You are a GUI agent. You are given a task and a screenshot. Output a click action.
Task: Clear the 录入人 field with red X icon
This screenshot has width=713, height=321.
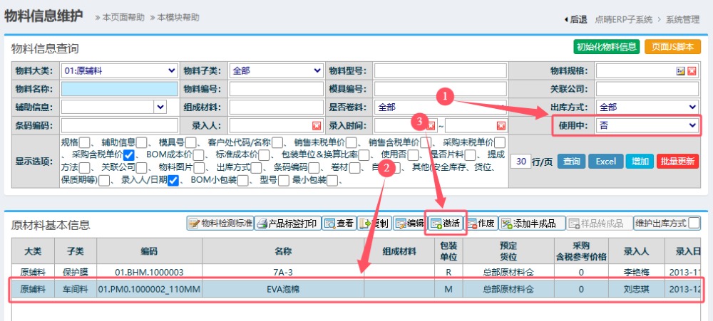coord(317,125)
